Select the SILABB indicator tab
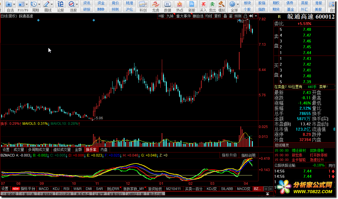Image resolution: width=338 pixels, height=199 pixels. [227, 189]
